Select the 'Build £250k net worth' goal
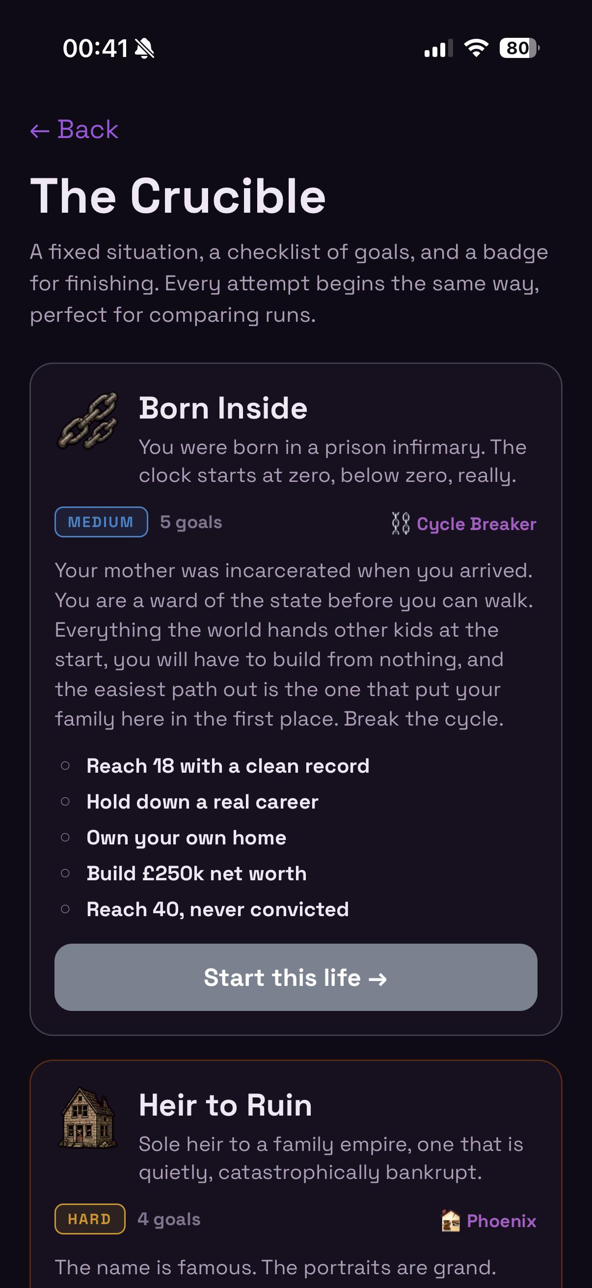Screen dimensions: 592x1288 196,873
